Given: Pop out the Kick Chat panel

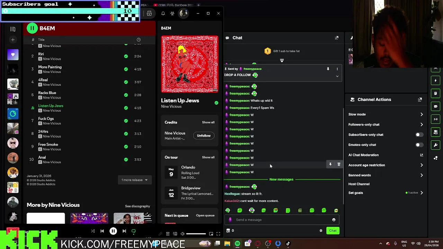Looking at the screenshot, I should [x=337, y=38].
